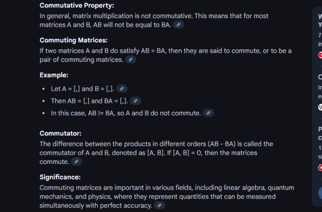Screen dimensions: 322x212
Task: Open the citation link after "A and B do not commute."
Action: click(208, 113)
